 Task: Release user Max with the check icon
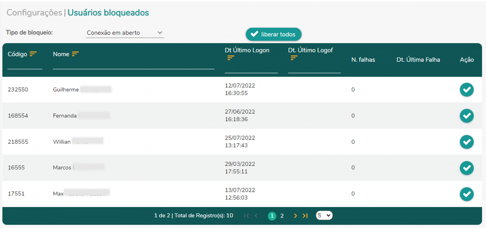467,194
